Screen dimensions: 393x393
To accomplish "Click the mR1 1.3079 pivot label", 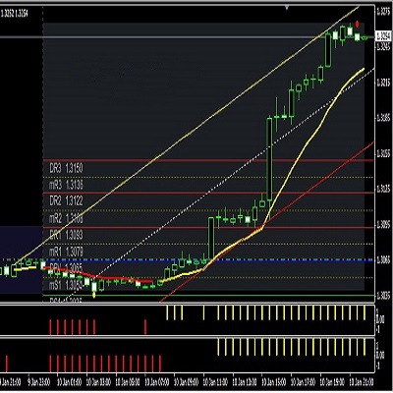I will click(x=66, y=252).
